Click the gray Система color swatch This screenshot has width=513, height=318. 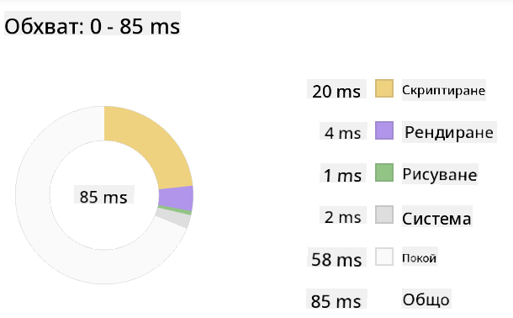pyautogui.click(x=384, y=215)
